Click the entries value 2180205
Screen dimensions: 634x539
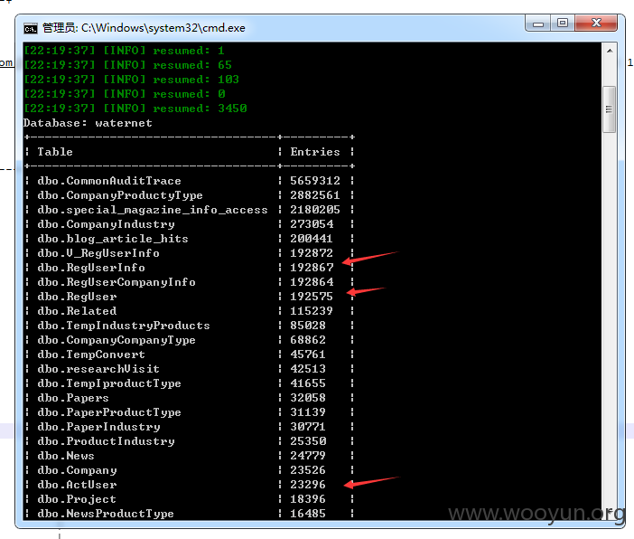coord(315,210)
